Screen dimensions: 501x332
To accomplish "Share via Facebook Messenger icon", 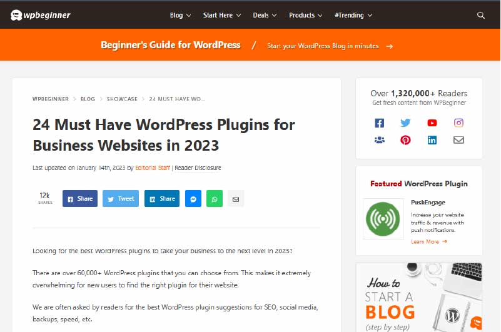I will pos(193,199).
